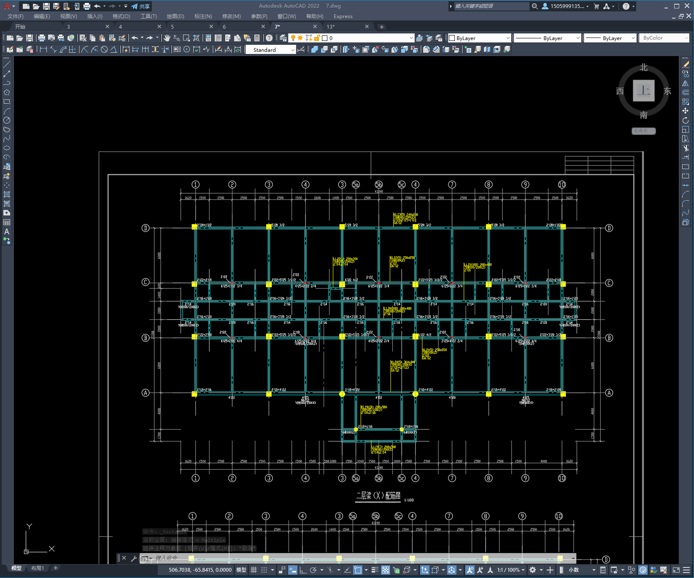Click the 未命名 WCS dropdown under ViewCube
694x578 pixels.
click(644, 131)
